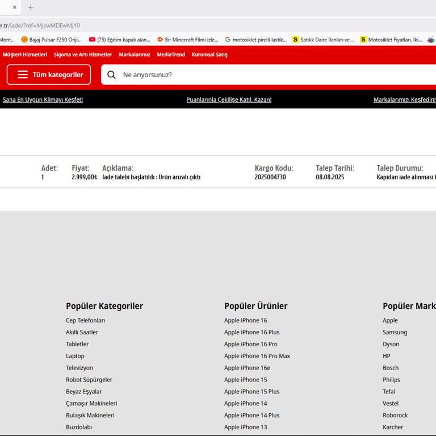Click the search magnifier icon
This screenshot has height=436, width=436.
point(111,75)
